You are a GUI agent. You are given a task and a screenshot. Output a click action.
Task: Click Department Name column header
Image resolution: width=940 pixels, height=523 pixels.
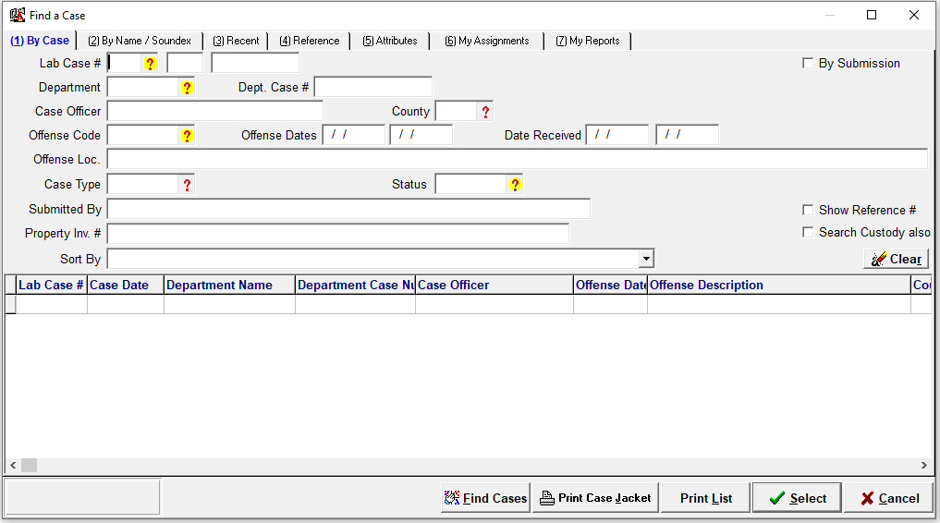[x=229, y=286]
